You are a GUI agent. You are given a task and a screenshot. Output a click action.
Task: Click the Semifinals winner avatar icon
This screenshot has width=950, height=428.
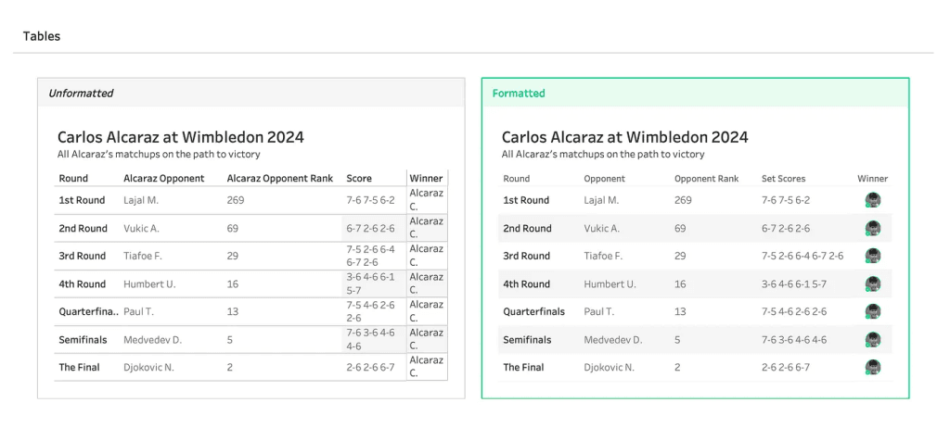872,339
